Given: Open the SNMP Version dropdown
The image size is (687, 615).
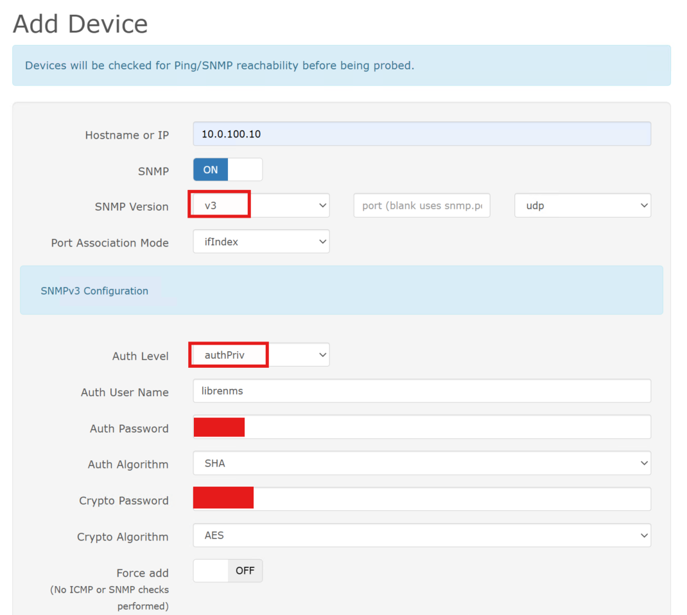Looking at the screenshot, I should coord(261,206).
